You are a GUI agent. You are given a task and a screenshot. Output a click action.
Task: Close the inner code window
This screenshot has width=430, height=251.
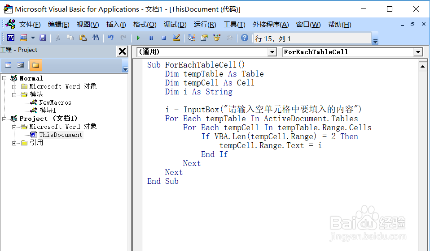pos(423,24)
